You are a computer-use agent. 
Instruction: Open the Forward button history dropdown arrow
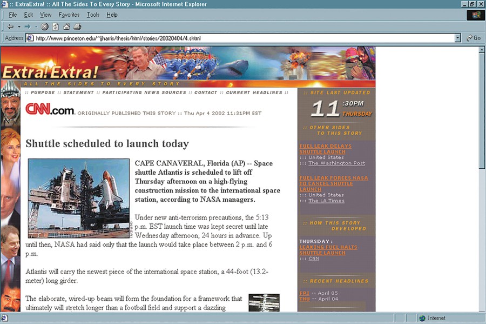pos(36,27)
